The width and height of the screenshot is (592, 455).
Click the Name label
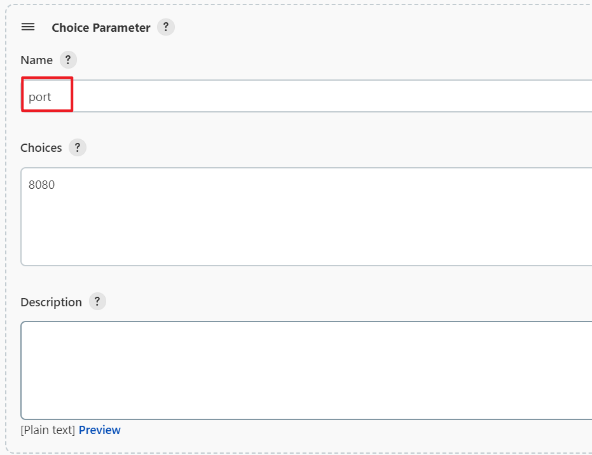point(37,60)
